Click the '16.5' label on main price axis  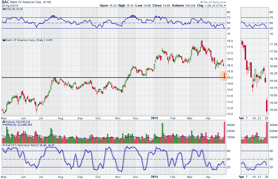[x=230, y=59]
